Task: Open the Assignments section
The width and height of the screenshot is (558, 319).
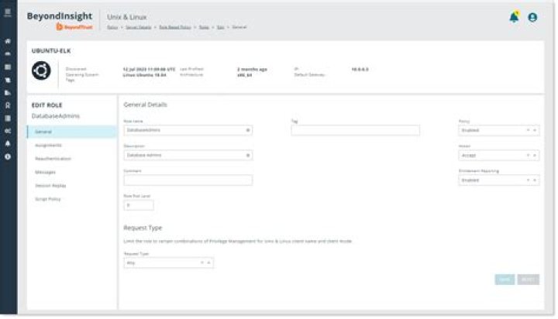Action: coord(48,145)
